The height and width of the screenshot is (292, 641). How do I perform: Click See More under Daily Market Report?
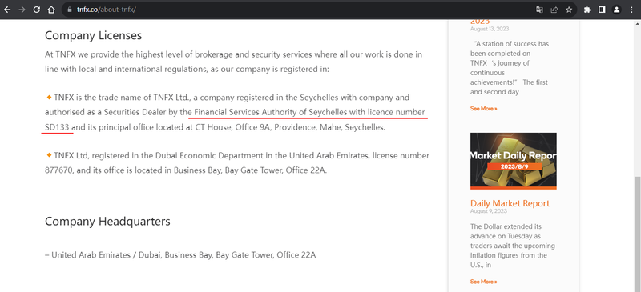pos(484,282)
